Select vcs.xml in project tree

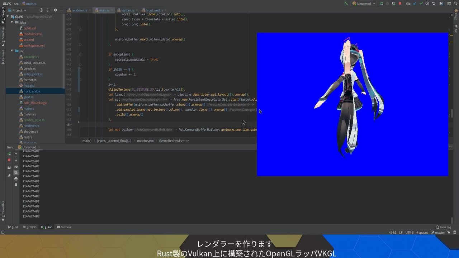tap(29, 40)
